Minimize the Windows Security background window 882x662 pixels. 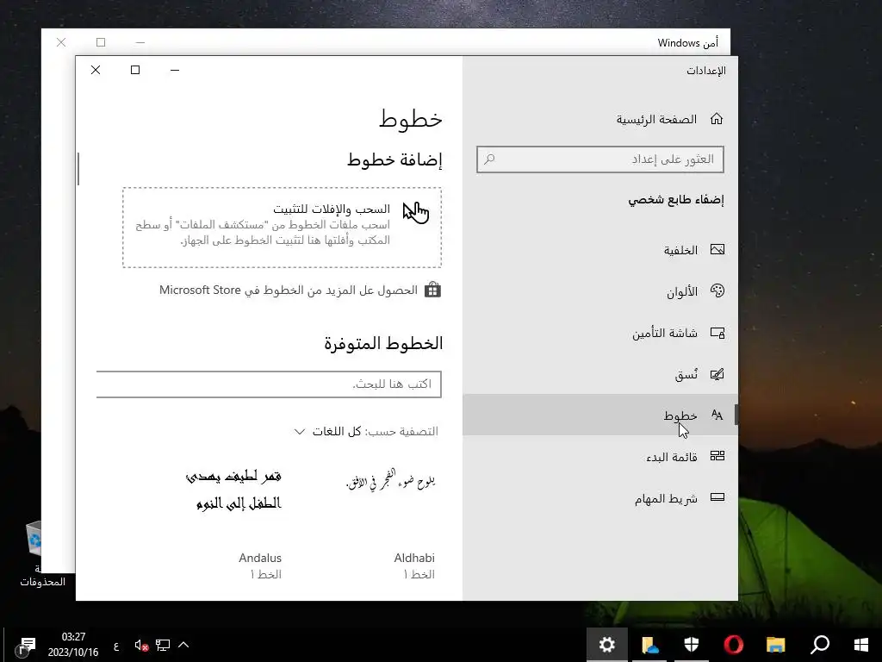pyautogui.click(x=140, y=42)
